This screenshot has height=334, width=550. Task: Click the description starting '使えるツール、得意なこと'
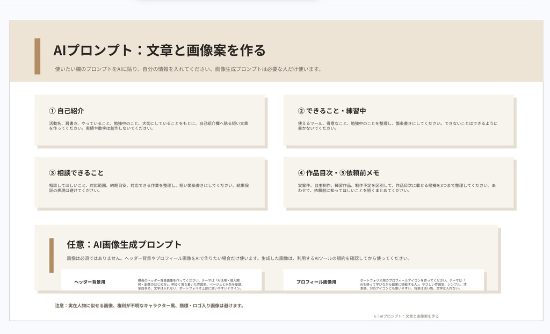click(x=397, y=126)
